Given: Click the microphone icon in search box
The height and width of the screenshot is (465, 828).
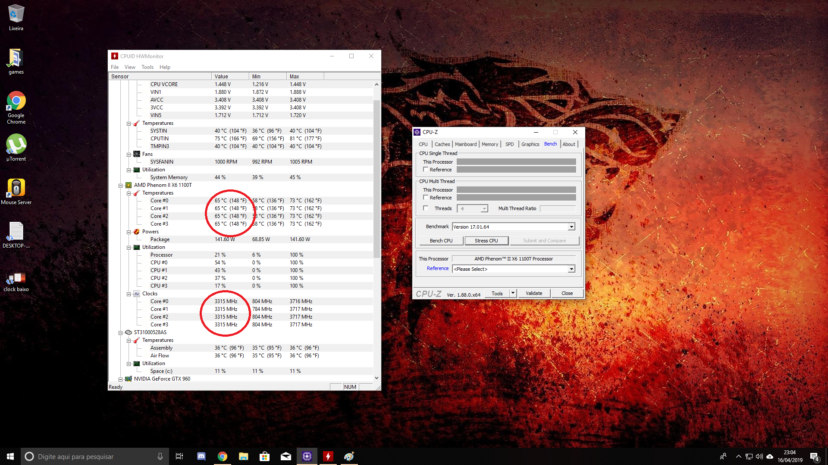Looking at the screenshot, I should [160, 456].
